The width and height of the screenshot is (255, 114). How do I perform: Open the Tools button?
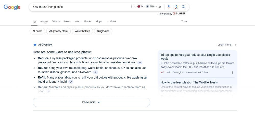[x=184, y=22]
